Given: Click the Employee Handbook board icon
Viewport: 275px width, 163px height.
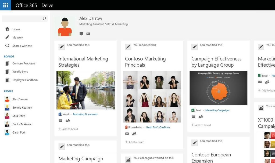Looking at the screenshot, I should (7, 80).
